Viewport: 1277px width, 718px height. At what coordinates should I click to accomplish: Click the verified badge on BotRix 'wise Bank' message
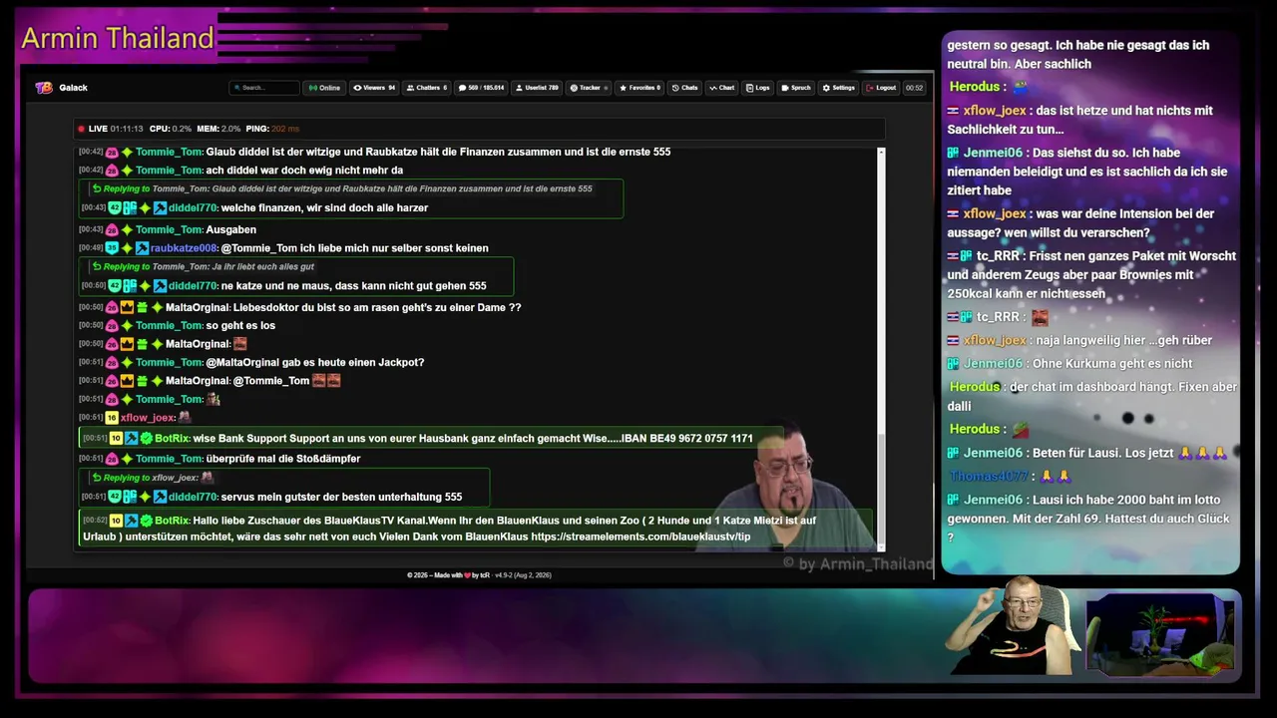tap(146, 438)
